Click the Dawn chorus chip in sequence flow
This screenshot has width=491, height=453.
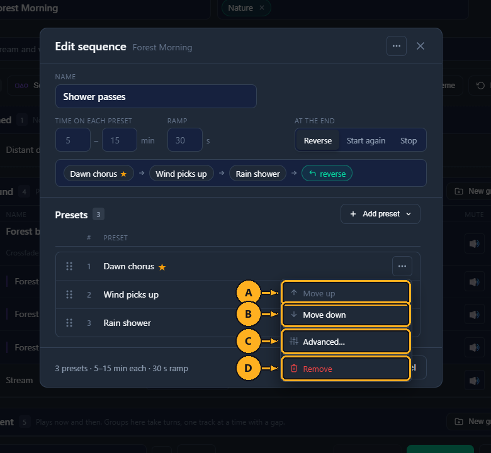pos(98,174)
